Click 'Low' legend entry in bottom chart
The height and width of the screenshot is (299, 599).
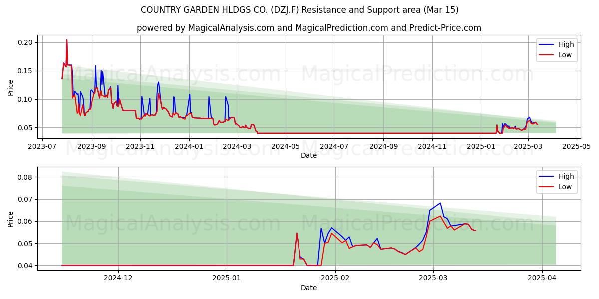click(x=566, y=187)
